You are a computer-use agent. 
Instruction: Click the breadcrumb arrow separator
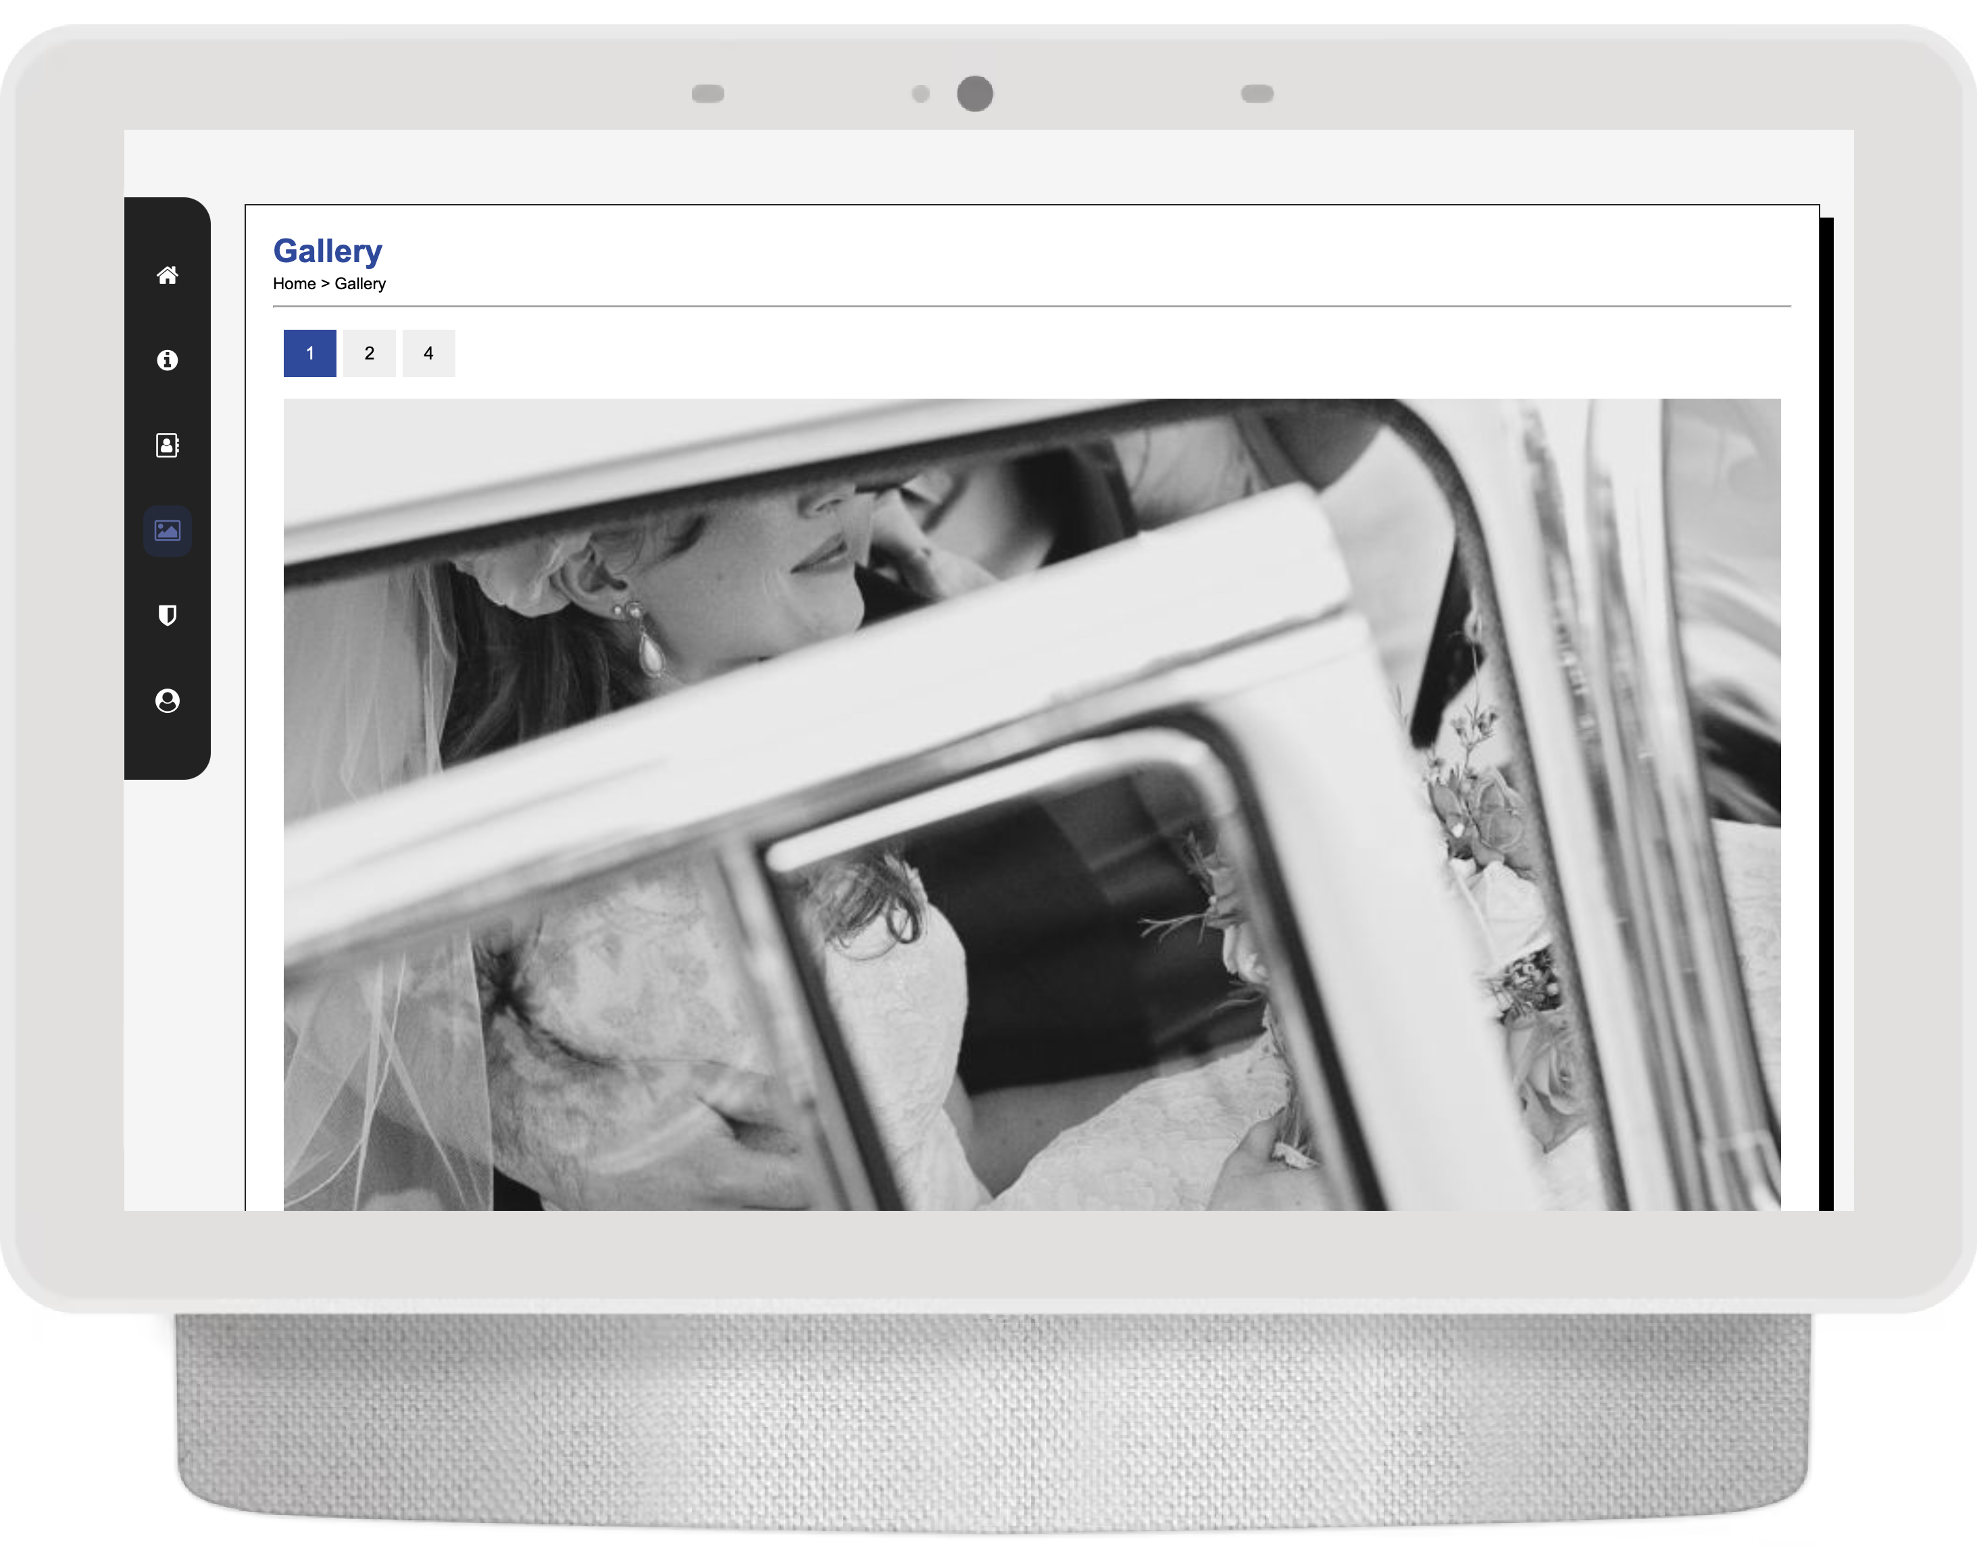(325, 283)
